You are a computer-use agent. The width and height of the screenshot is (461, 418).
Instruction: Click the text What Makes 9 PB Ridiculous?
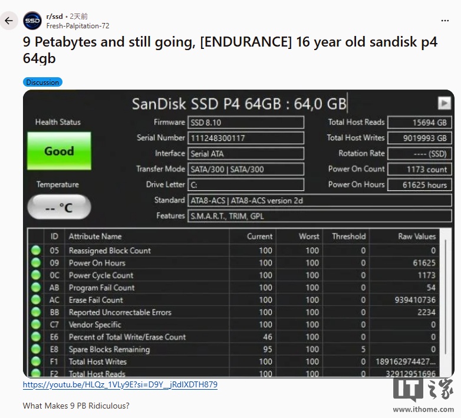click(x=76, y=406)
